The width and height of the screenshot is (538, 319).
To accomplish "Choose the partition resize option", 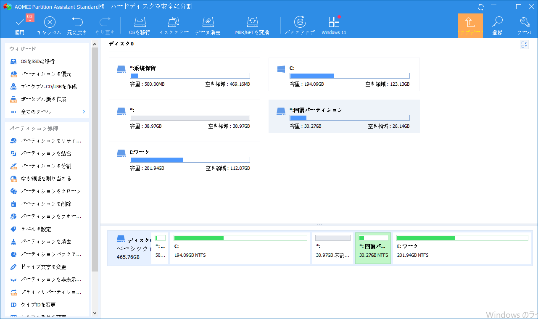I will (47, 141).
